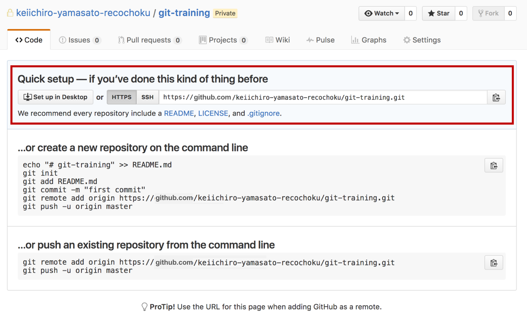Switch to the Pull requests tab
Image resolution: width=527 pixels, height=330 pixels.
(149, 40)
